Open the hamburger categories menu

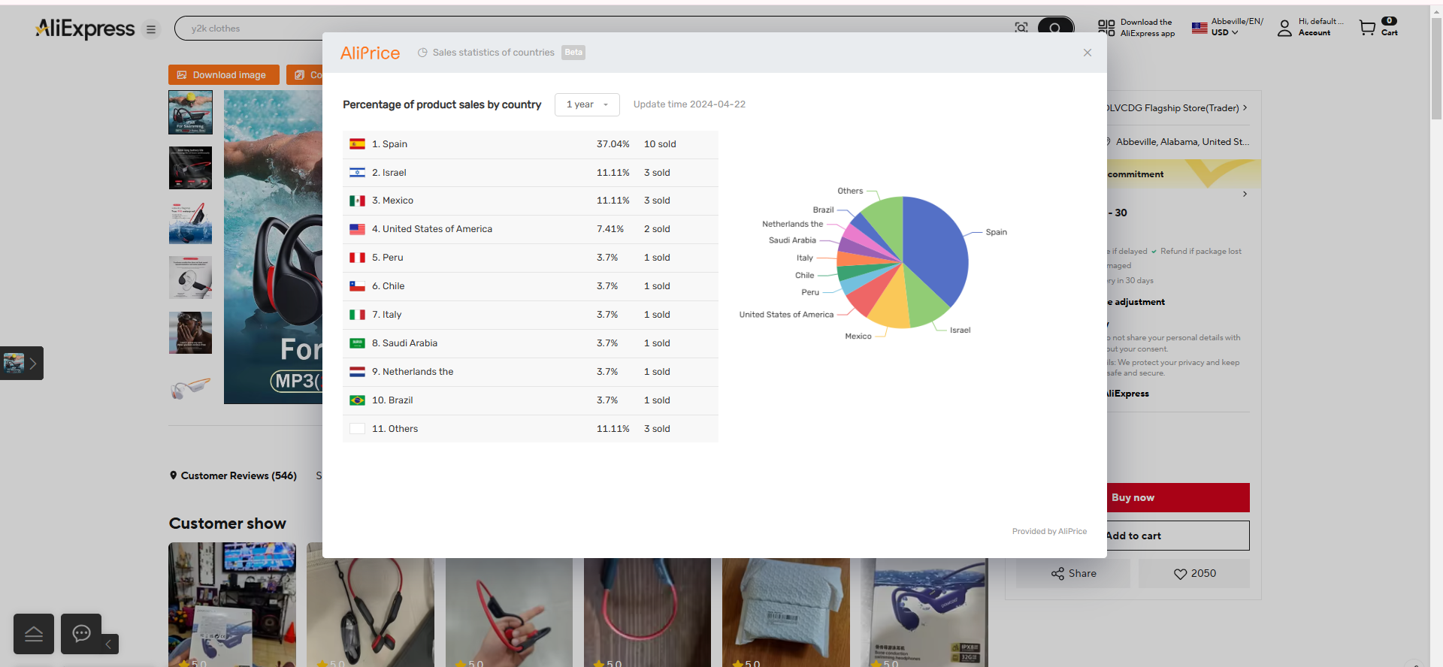tap(151, 29)
